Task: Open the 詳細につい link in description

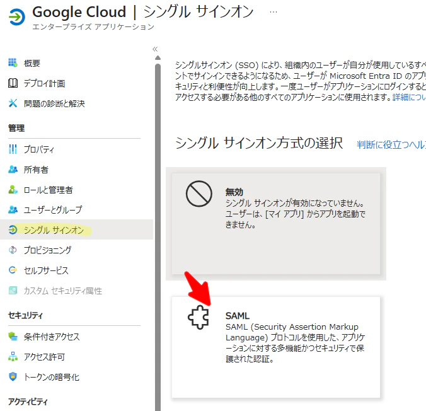Action: pos(409,97)
